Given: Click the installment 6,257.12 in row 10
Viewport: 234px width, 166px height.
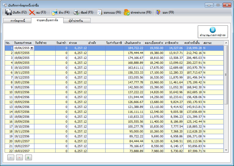Looking at the screenshot, I should click(x=78, y=92).
